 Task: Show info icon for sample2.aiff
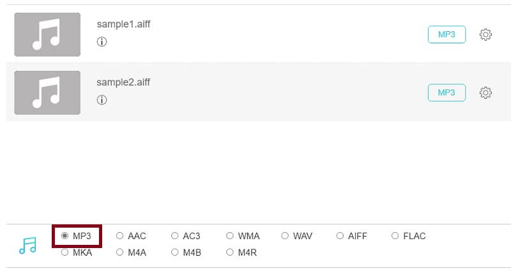(x=102, y=100)
